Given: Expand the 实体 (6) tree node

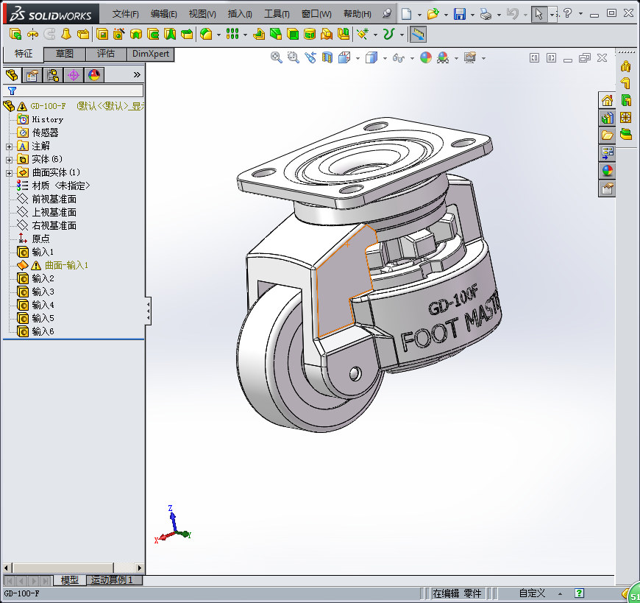Looking at the screenshot, I should pyautogui.click(x=9, y=160).
